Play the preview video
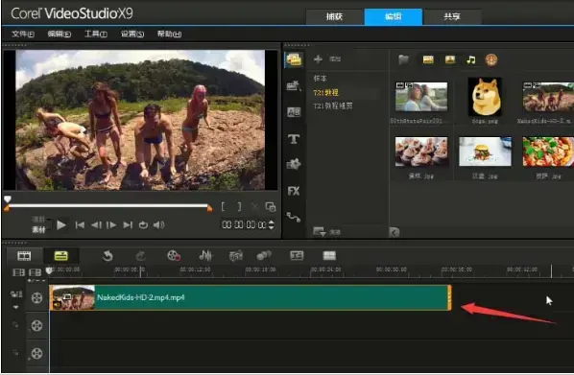Screen dimensions: 574x375 61,225
